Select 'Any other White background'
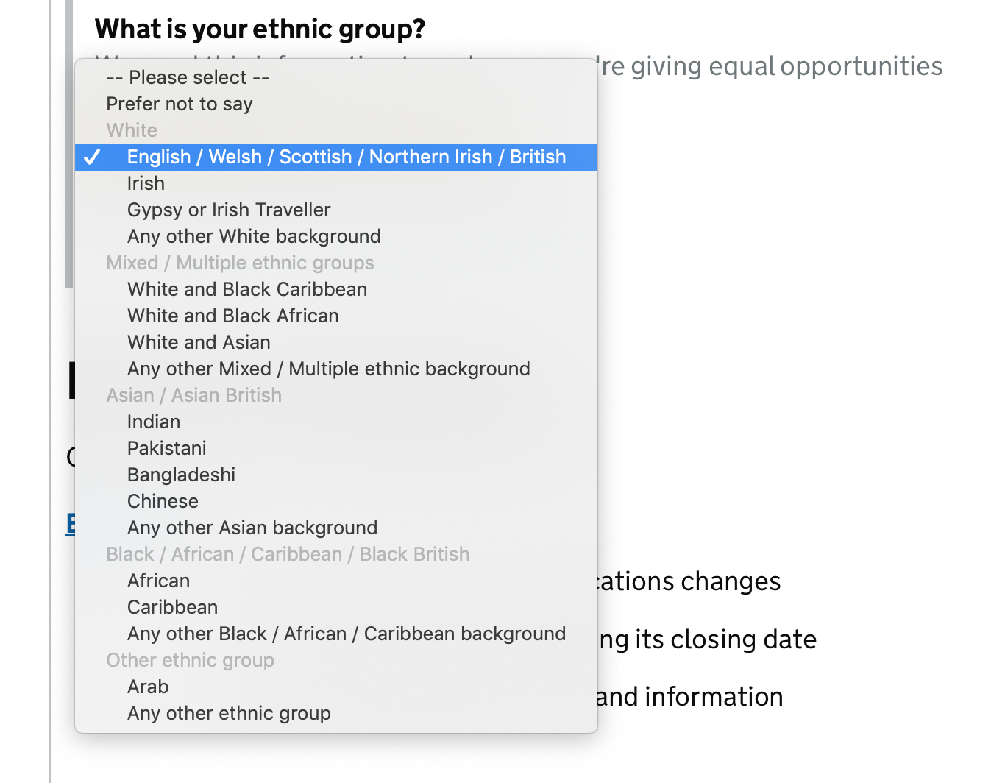Screen dimensions: 1005x783 pos(254,236)
